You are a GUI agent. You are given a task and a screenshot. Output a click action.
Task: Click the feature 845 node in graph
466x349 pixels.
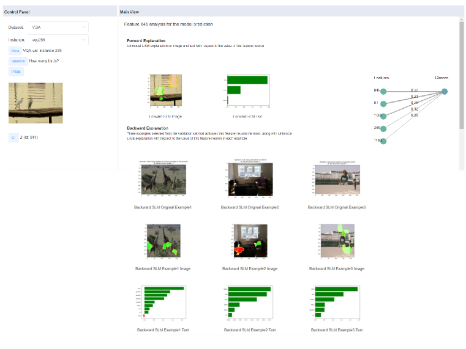pos(383,91)
